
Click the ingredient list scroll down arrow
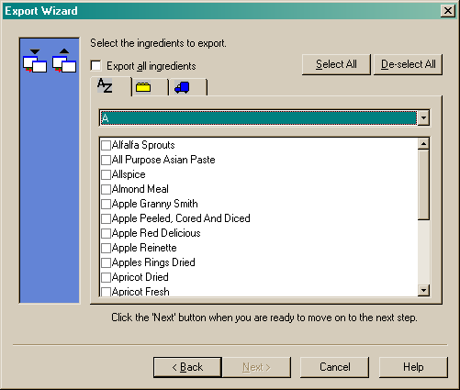point(423,290)
